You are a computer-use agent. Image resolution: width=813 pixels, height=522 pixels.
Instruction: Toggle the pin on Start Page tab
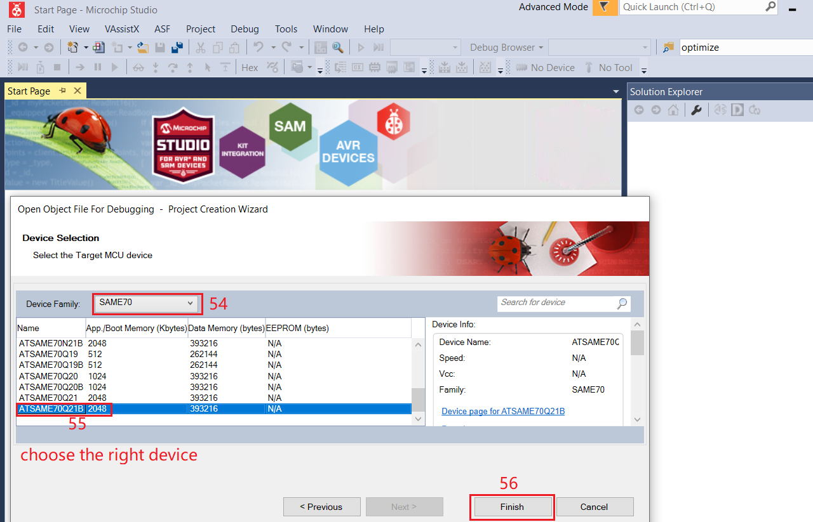coord(63,91)
